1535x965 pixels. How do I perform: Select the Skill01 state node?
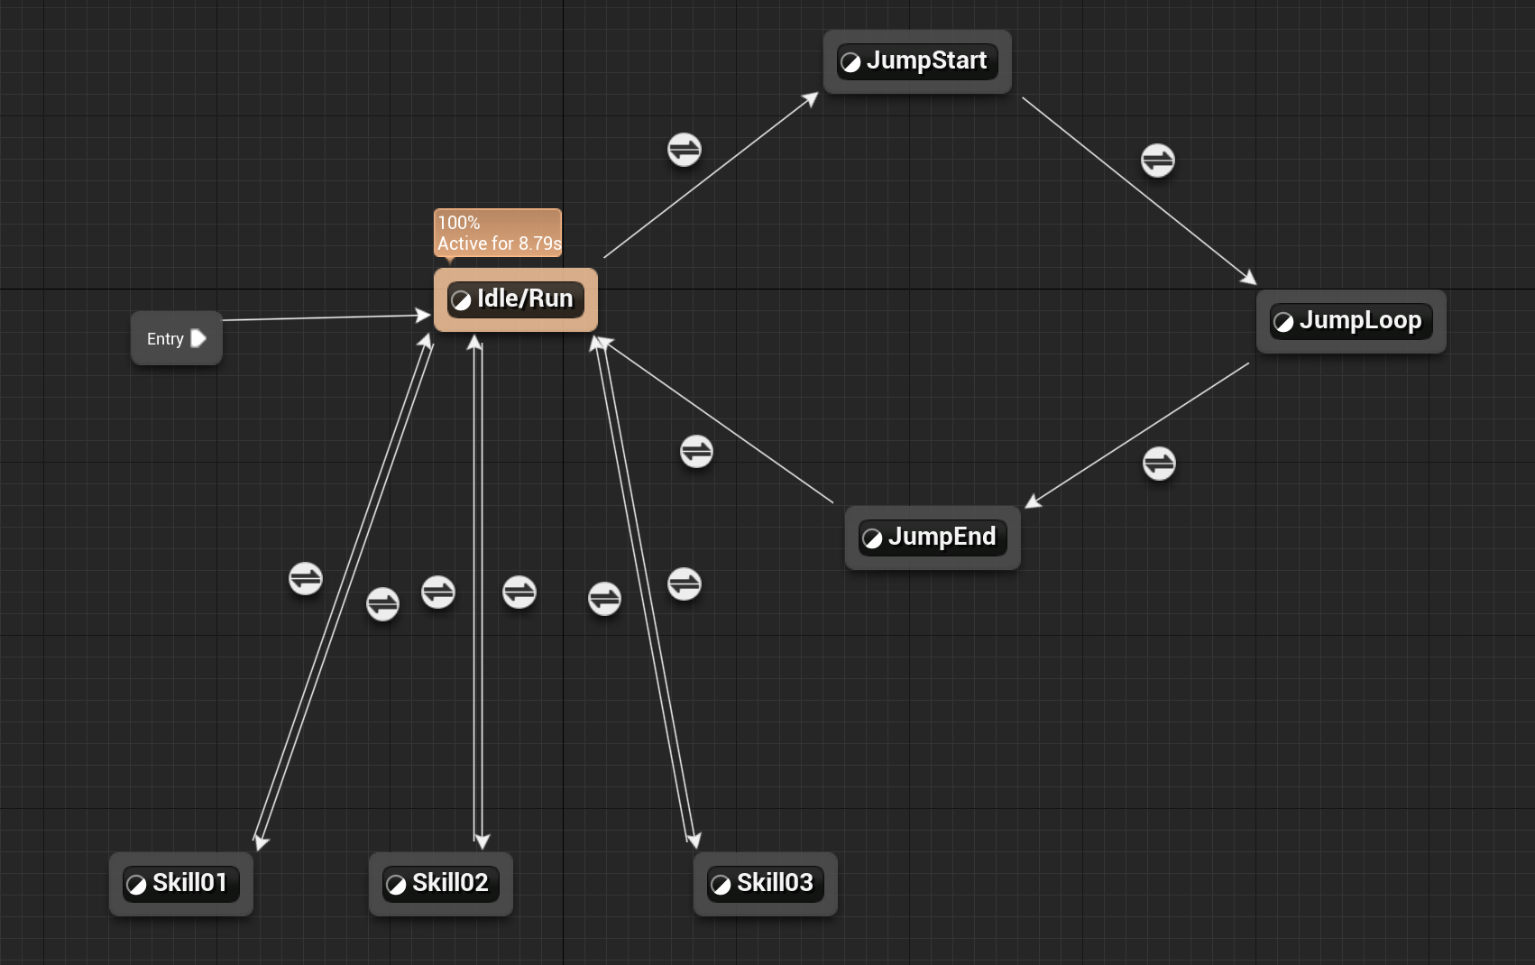click(x=180, y=883)
